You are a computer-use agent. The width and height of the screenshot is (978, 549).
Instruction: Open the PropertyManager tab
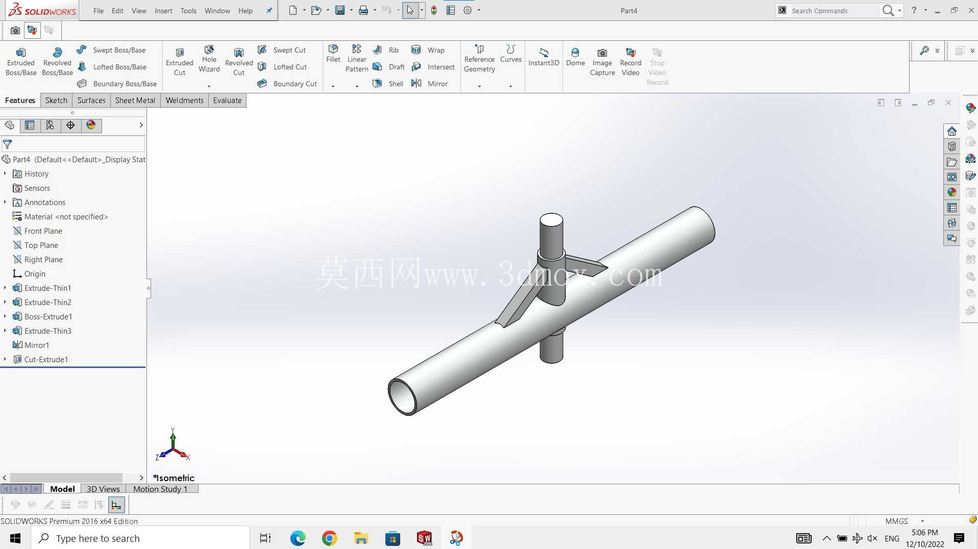[x=30, y=126]
